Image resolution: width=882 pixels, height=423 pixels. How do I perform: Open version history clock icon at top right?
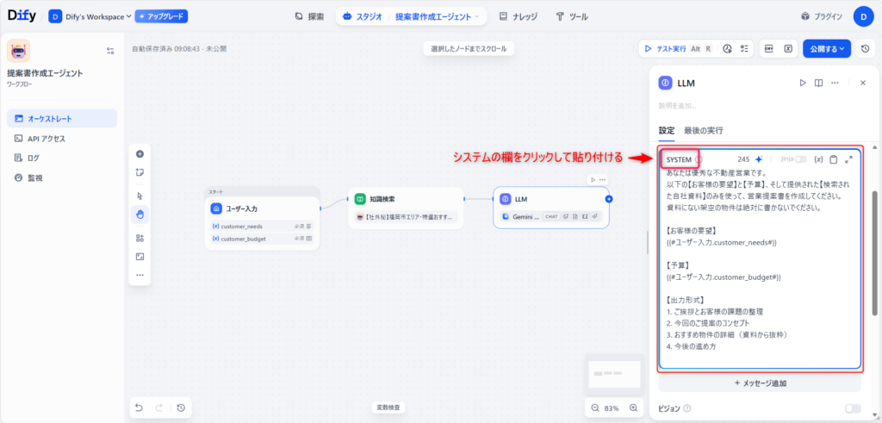[x=865, y=49]
